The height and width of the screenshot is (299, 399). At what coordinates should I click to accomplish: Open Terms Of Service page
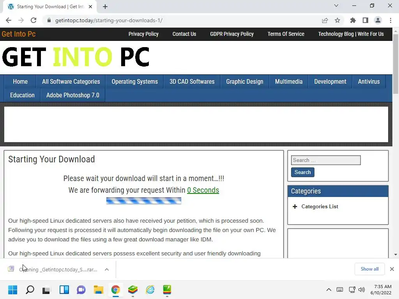tap(286, 34)
